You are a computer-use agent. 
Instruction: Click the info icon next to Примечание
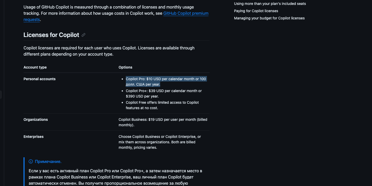pyautogui.click(x=31, y=161)
